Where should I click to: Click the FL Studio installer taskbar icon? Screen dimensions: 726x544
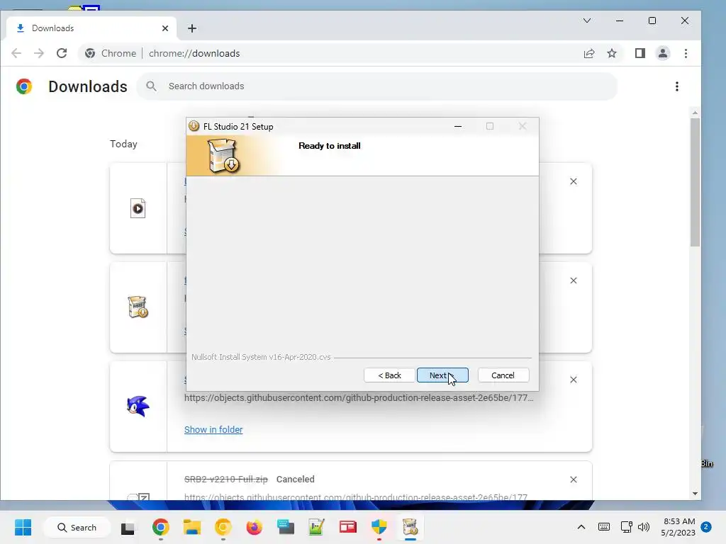point(411,527)
